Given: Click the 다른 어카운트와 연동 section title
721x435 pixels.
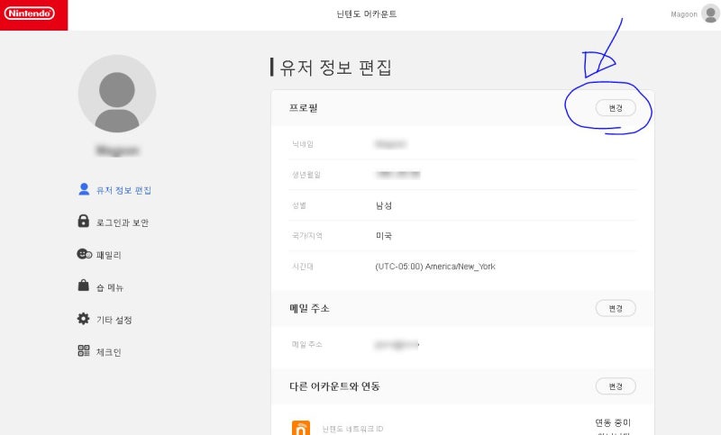Looking at the screenshot, I should pos(334,386).
